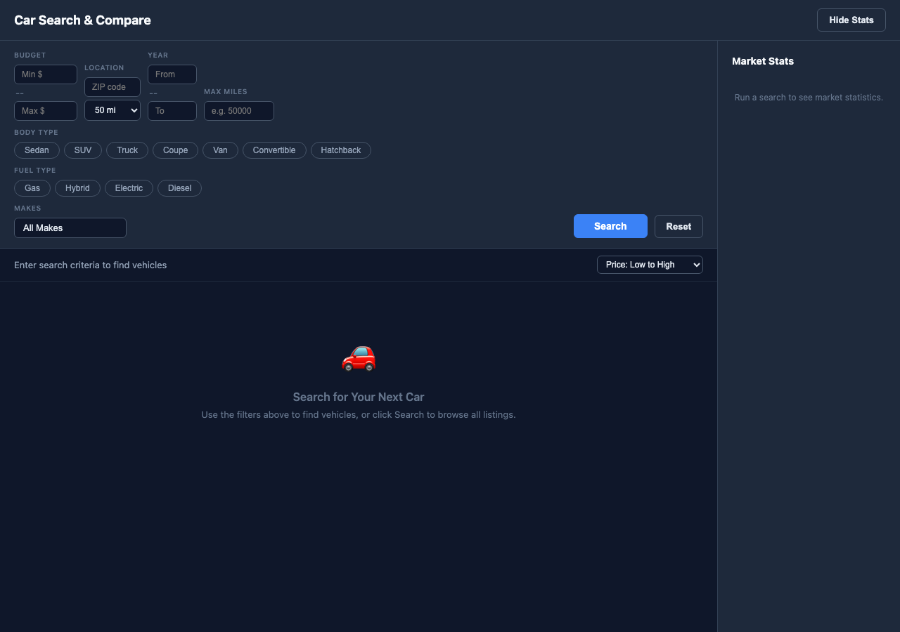This screenshot has width=900, height=632.
Task: Toggle the Convertible body type filter
Action: (274, 150)
